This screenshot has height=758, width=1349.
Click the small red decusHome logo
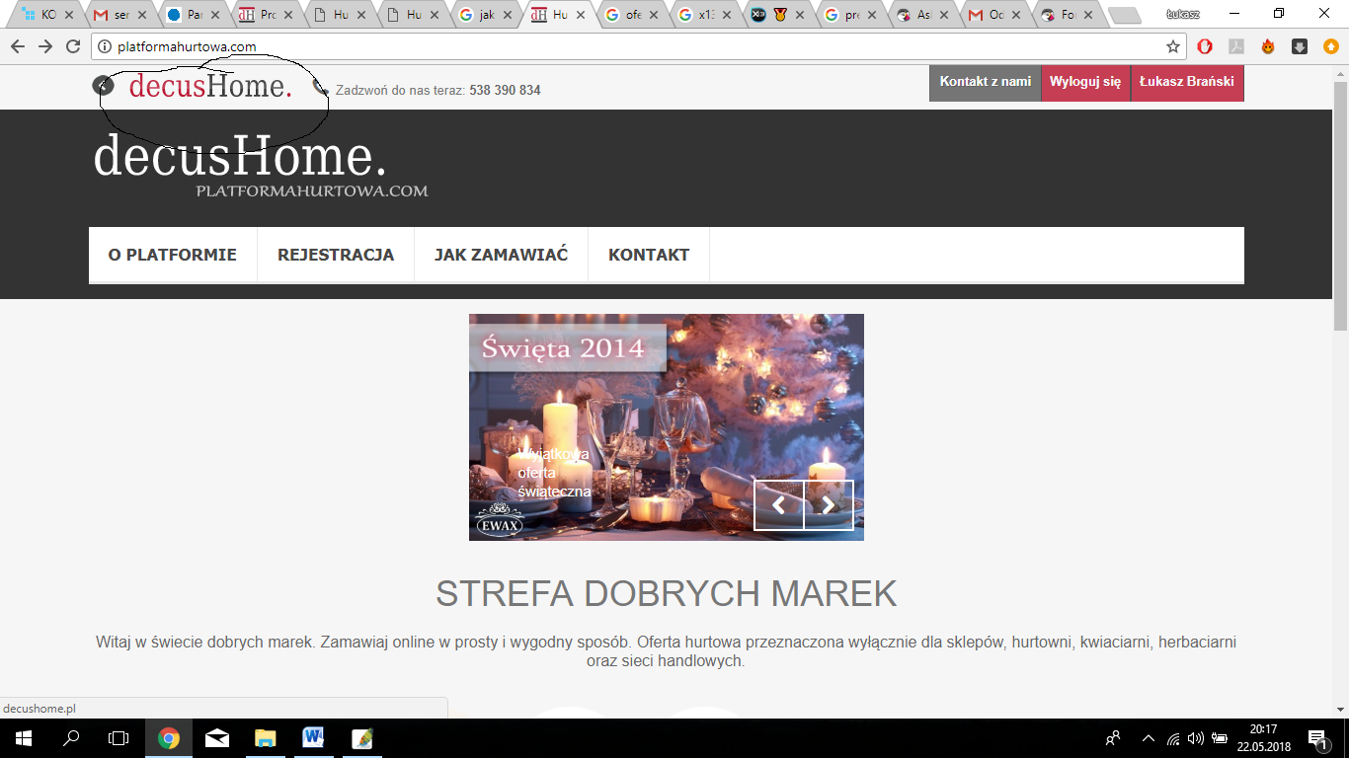pos(210,87)
